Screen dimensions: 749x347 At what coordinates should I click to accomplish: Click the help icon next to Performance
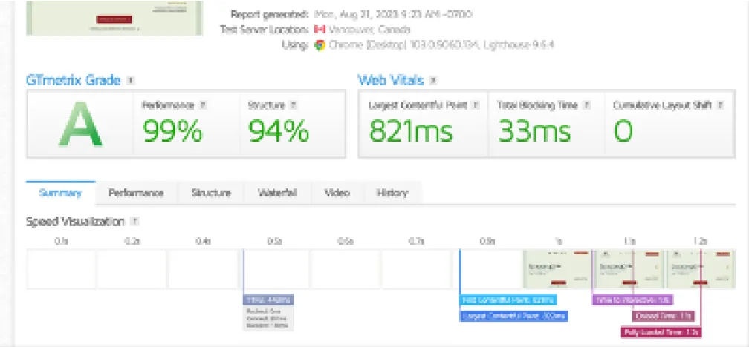coord(203,105)
